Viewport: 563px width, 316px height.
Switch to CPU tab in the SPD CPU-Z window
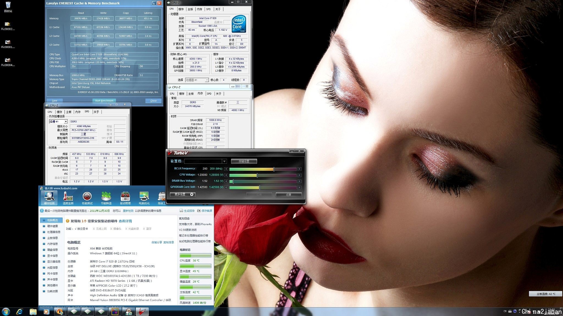point(50,112)
